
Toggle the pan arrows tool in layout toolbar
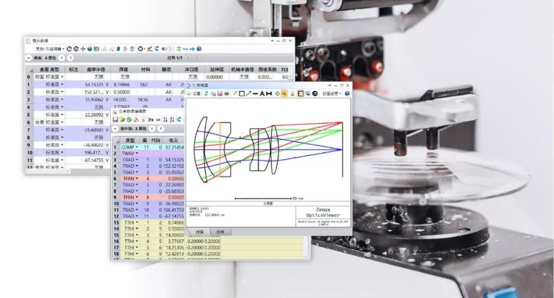(x=277, y=94)
